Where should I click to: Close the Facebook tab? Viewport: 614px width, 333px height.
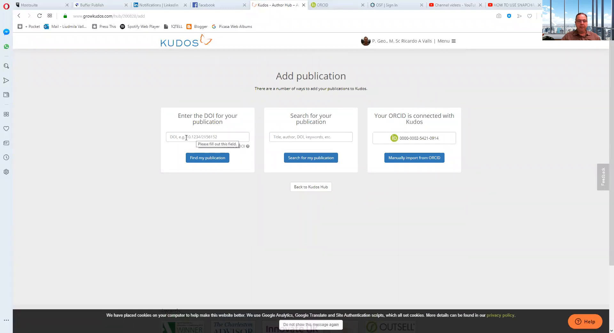click(244, 5)
